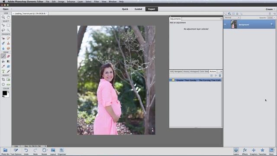
Task: Select the Background layer thumbnail
Action: [x=234, y=24]
